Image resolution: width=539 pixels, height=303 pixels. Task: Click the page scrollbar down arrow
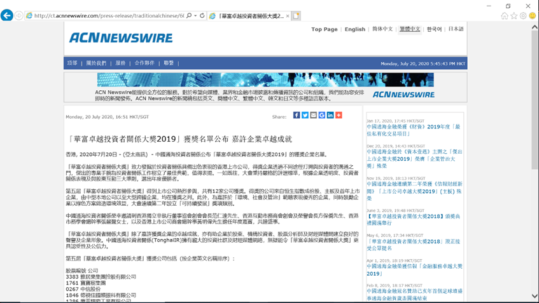click(535, 296)
